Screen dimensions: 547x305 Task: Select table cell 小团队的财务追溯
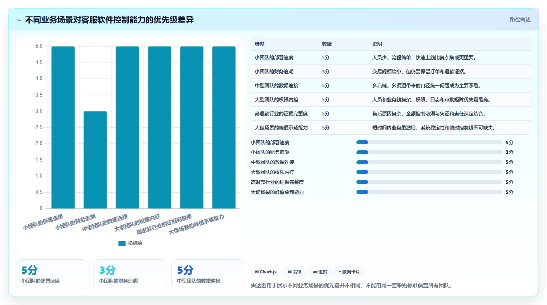[274, 72]
